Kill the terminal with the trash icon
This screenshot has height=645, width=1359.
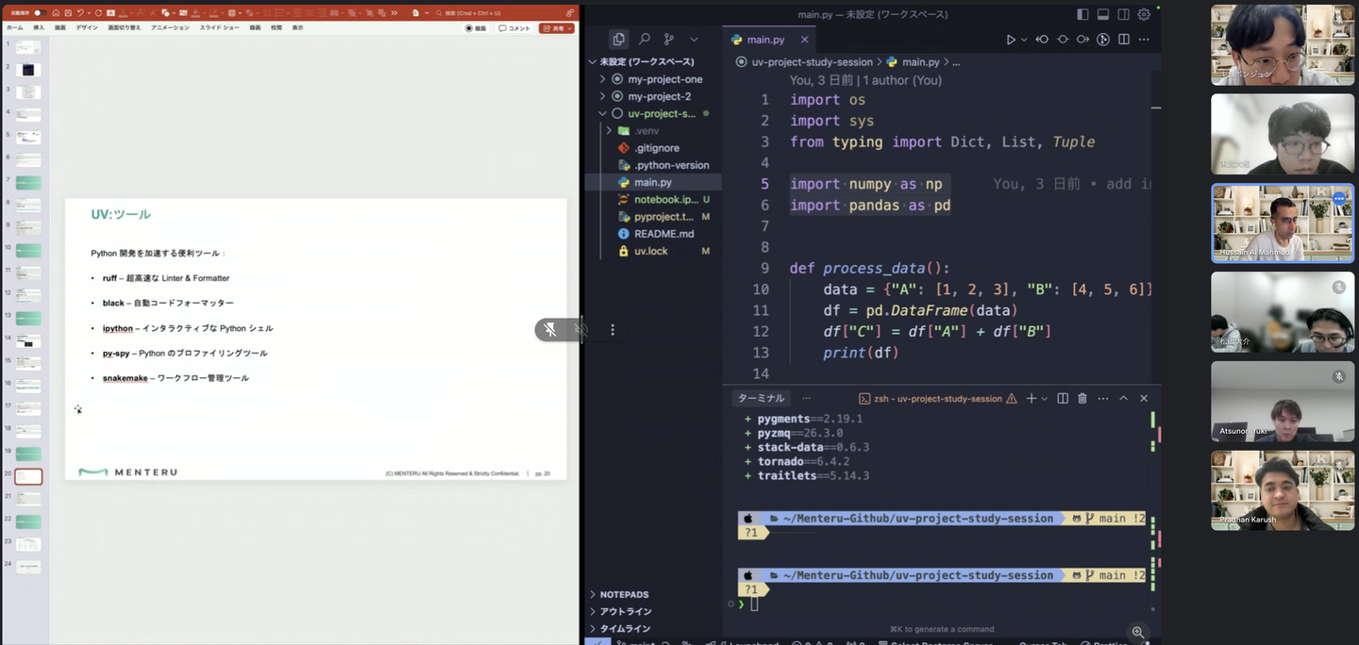[1082, 399]
